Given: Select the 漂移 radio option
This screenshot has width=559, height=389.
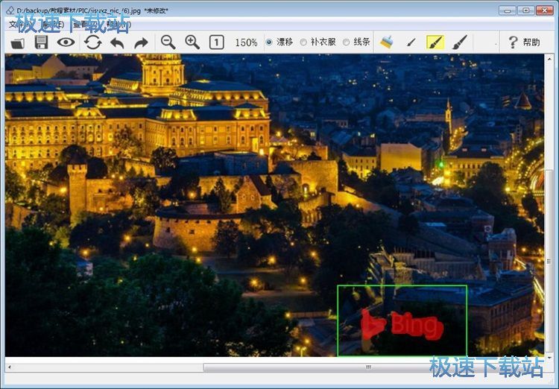Looking at the screenshot, I should 270,42.
